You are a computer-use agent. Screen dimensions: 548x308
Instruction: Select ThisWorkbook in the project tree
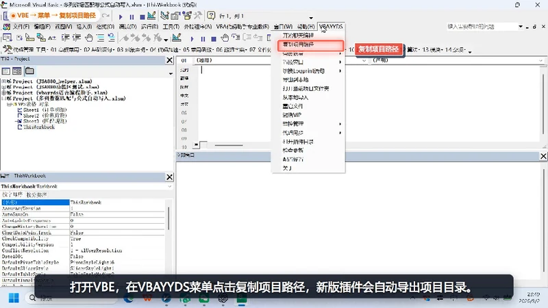click(x=36, y=127)
